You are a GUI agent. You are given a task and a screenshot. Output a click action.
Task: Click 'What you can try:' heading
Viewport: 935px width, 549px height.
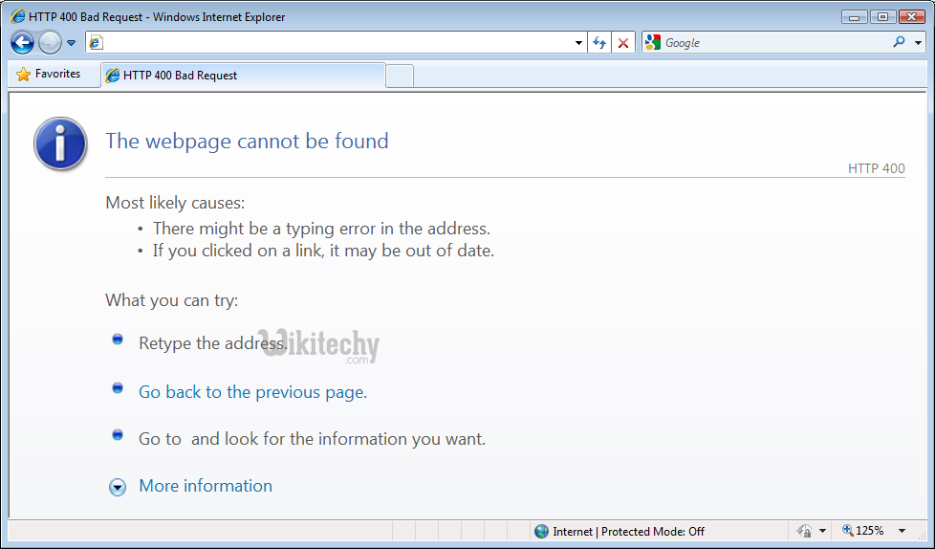172,300
